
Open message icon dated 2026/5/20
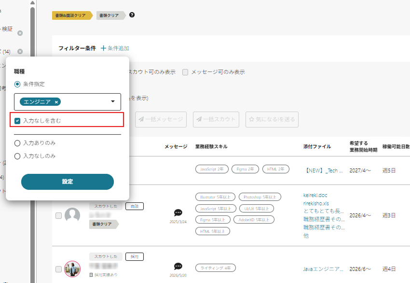click(178, 266)
